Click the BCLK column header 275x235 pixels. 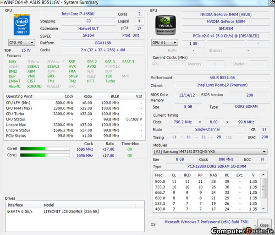coord(107,96)
